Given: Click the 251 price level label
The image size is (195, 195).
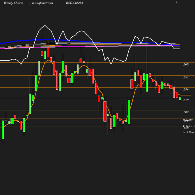Looking at the screenshot, I should click(x=186, y=77).
